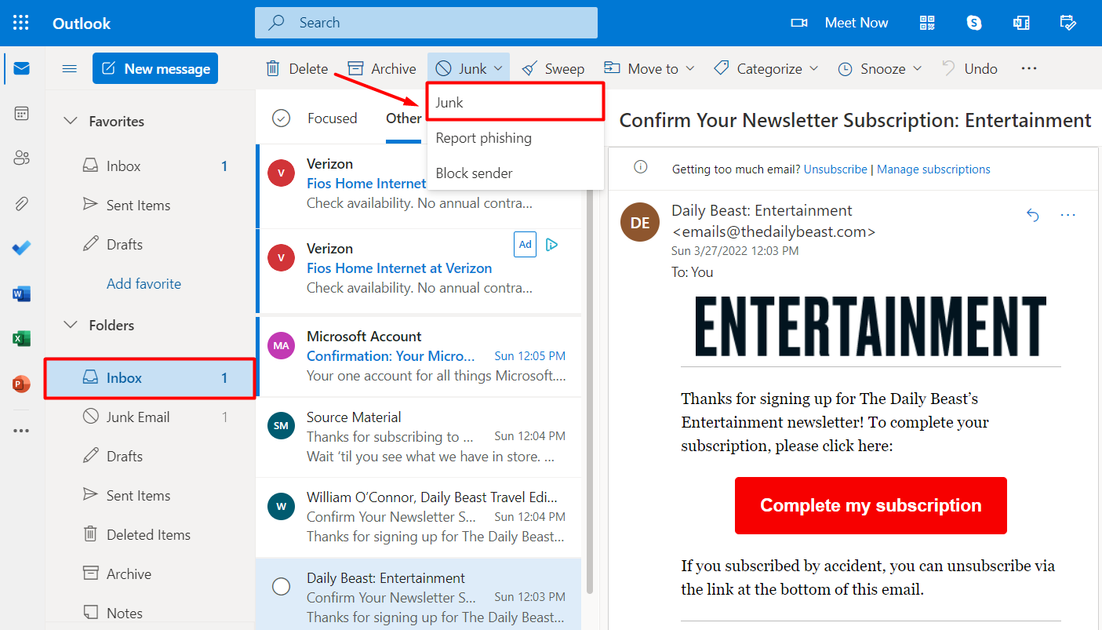
Task: Click the Meet Now camera button
Action: coord(839,23)
